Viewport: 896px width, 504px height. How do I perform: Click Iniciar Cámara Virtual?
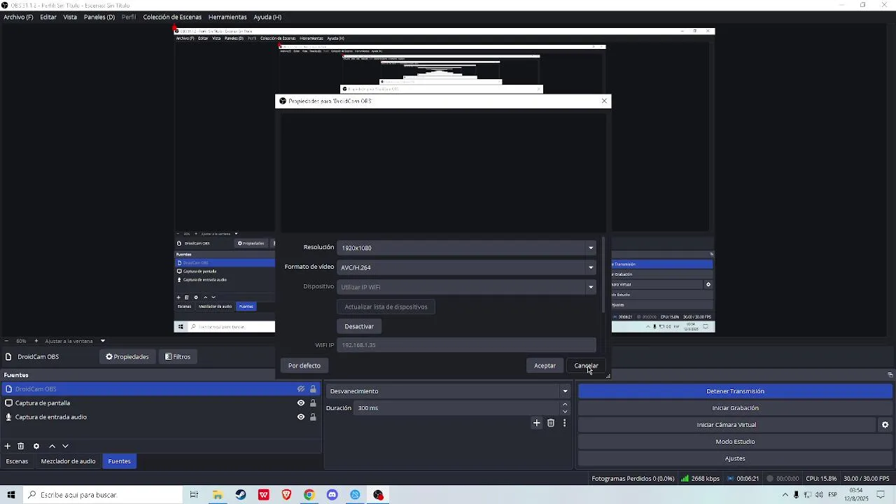[727, 425]
